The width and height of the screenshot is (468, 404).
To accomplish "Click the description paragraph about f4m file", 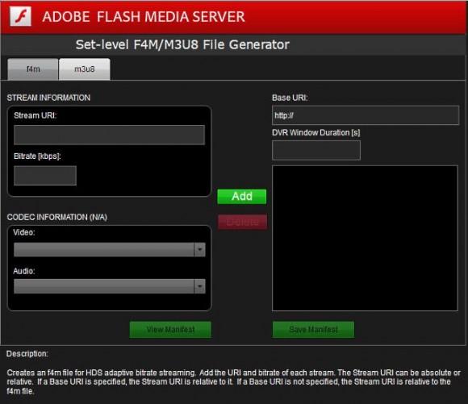I will click(233, 381).
